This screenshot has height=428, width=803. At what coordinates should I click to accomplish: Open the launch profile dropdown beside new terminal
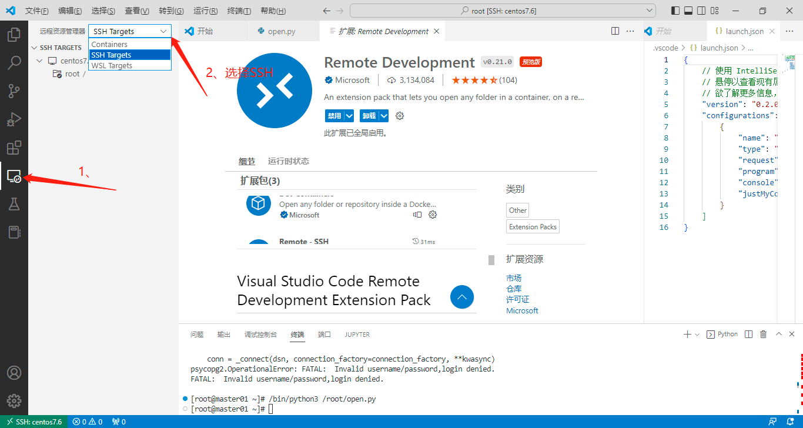[697, 334]
